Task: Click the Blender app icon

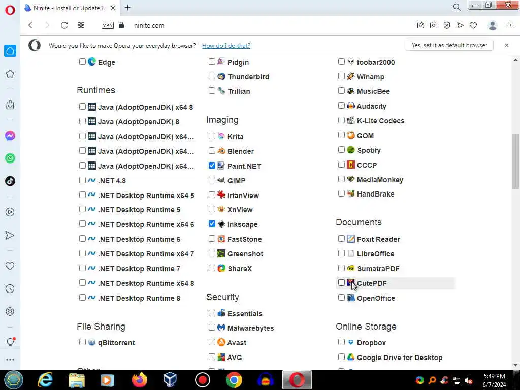Action: click(x=221, y=151)
